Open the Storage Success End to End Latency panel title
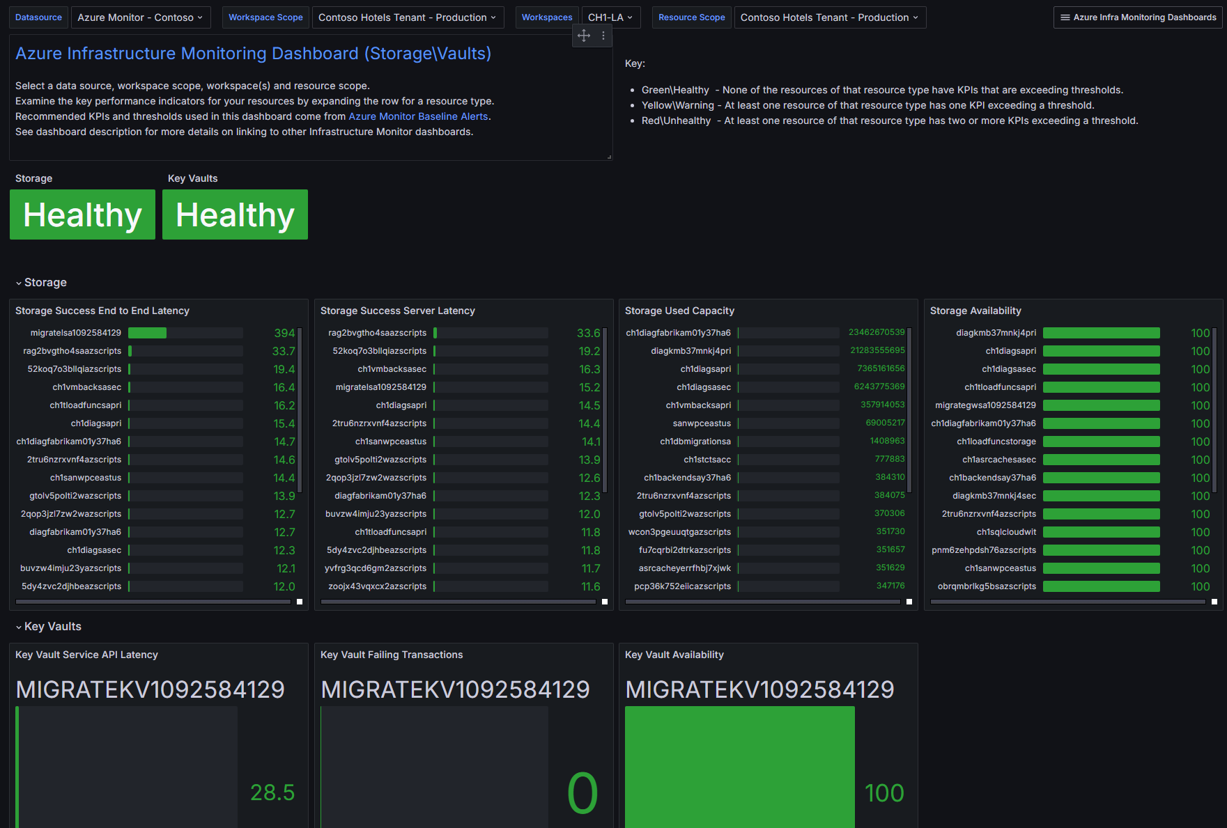The height and width of the screenshot is (828, 1227). click(102, 311)
